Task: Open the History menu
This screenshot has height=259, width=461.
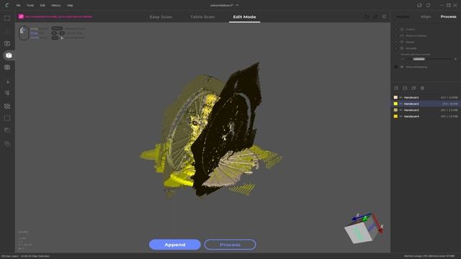Action: (56, 5)
